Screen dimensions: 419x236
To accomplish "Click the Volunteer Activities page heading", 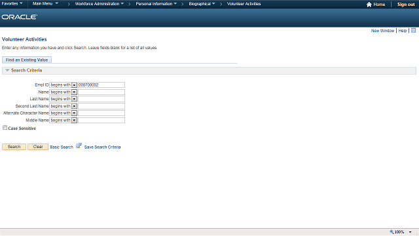I will [24, 39].
